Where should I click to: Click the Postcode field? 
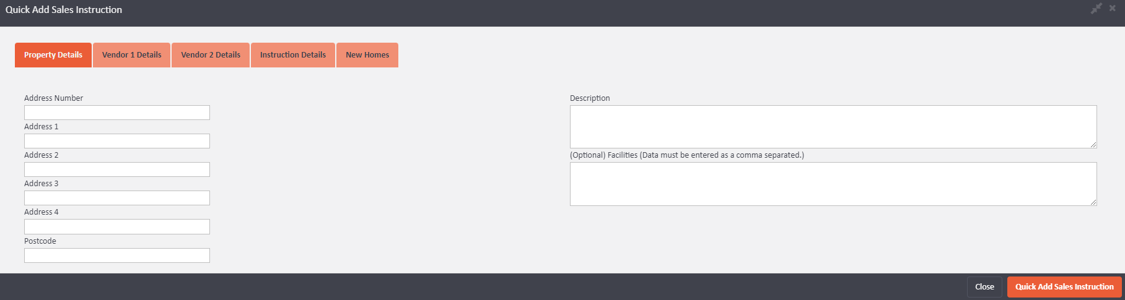pyautogui.click(x=117, y=255)
